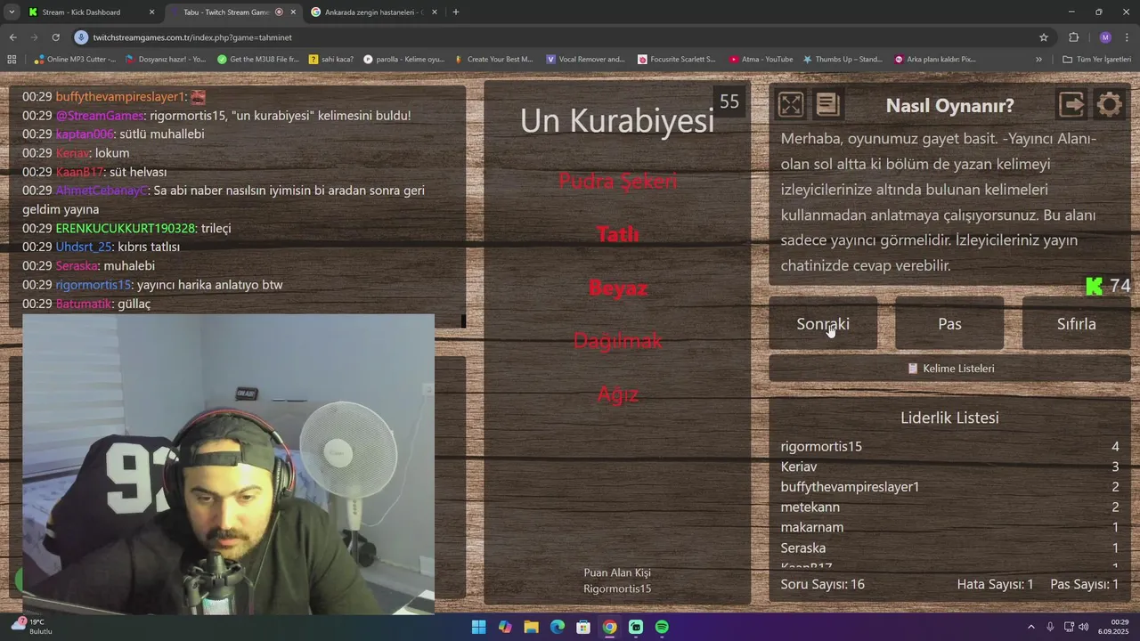
Task: Select buffythevampireslayer1 leaderboard row
Action: (x=949, y=487)
